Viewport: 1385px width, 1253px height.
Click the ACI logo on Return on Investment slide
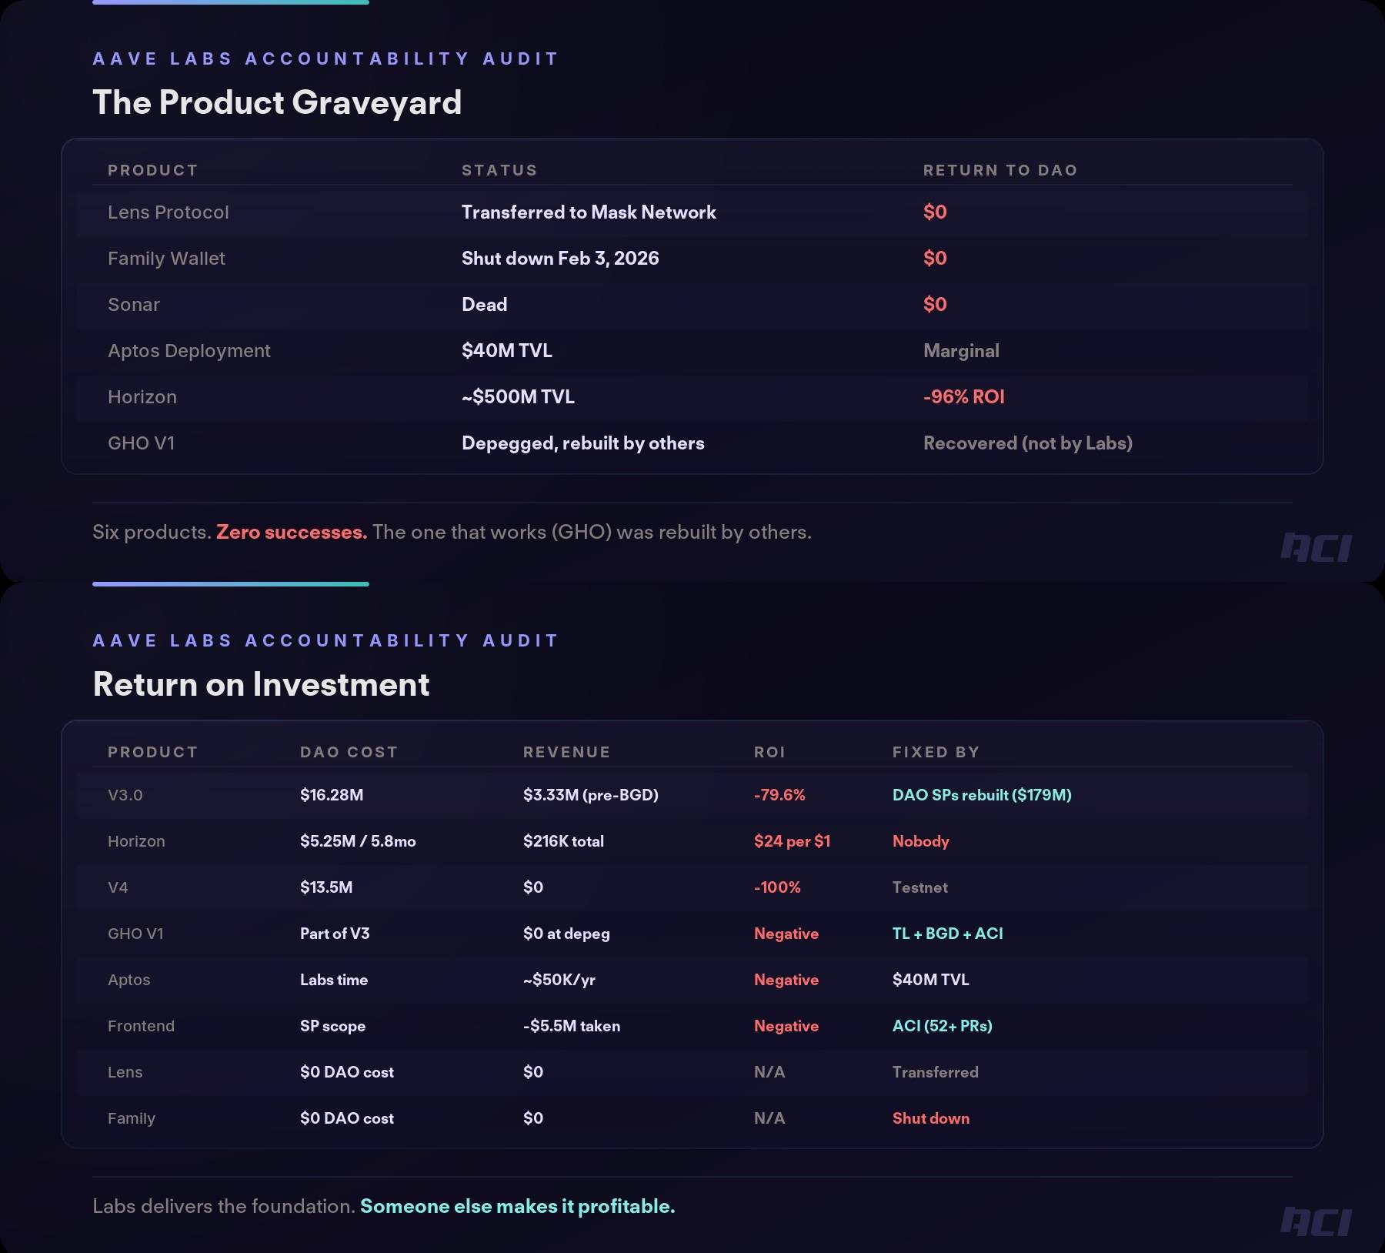point(1315,1221)
